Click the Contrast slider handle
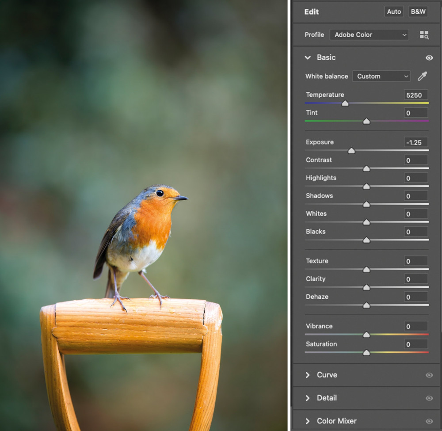 pyautogui.click(x=366, y=168)
